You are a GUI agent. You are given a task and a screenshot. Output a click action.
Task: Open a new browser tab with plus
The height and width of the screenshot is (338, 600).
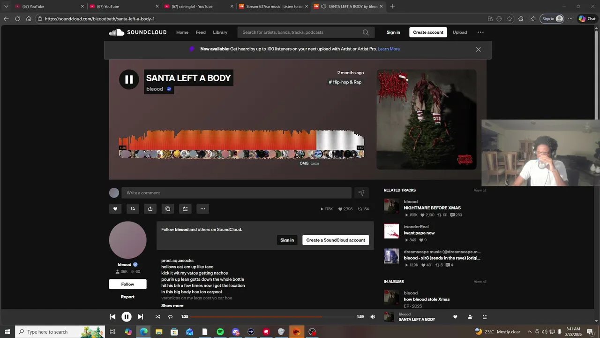point(392,7)
